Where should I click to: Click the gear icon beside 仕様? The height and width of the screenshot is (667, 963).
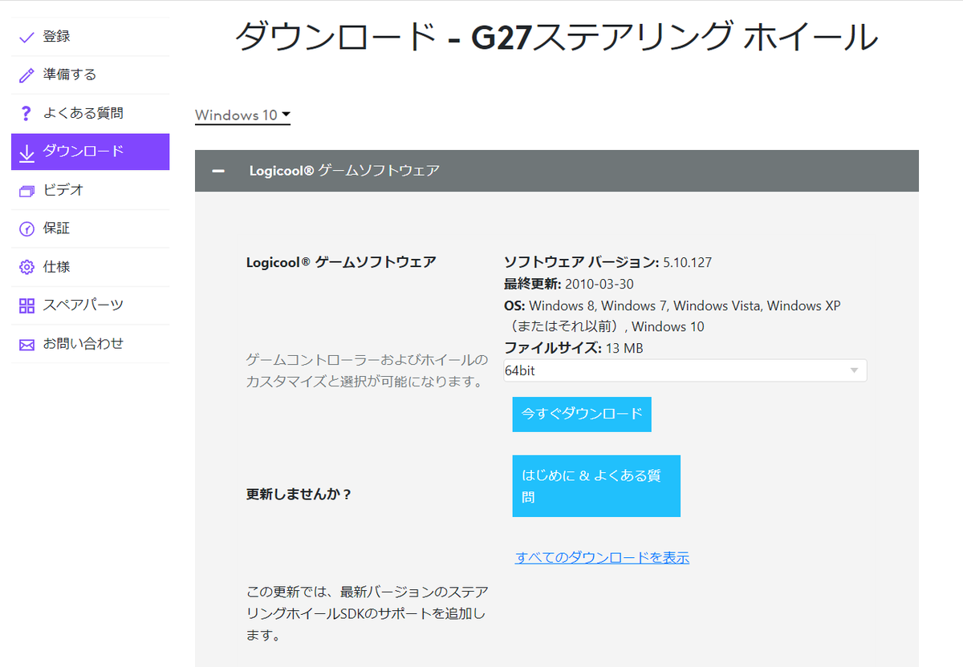pos(27,267)
